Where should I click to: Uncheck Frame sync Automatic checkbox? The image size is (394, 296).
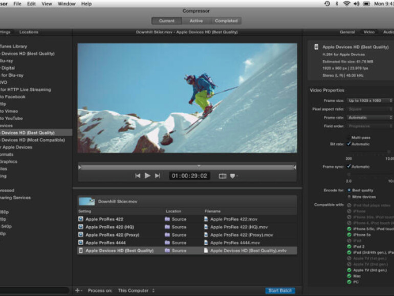coord(349,166)
